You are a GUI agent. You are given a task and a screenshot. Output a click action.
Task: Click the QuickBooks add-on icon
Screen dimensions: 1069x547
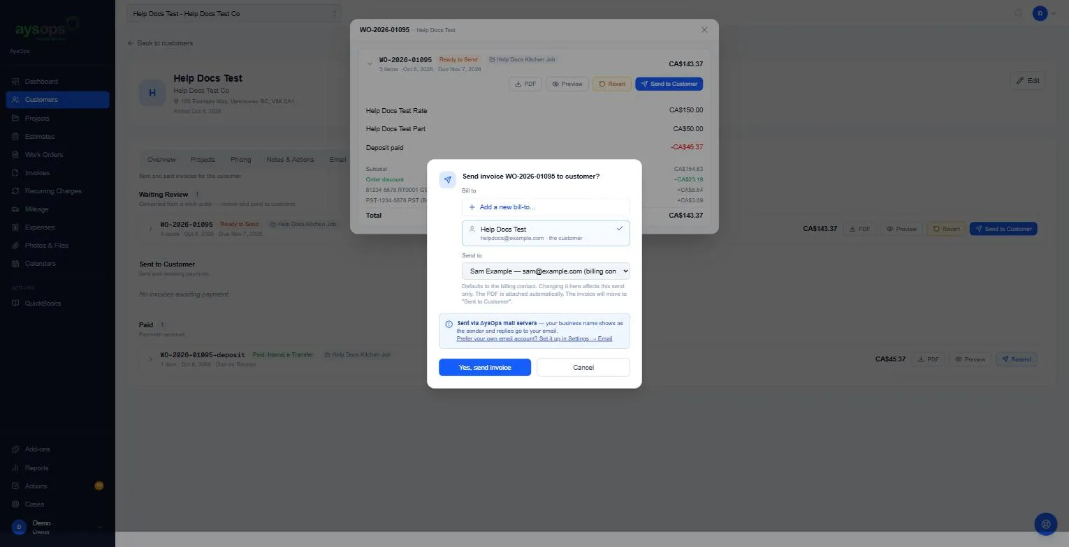15,304
